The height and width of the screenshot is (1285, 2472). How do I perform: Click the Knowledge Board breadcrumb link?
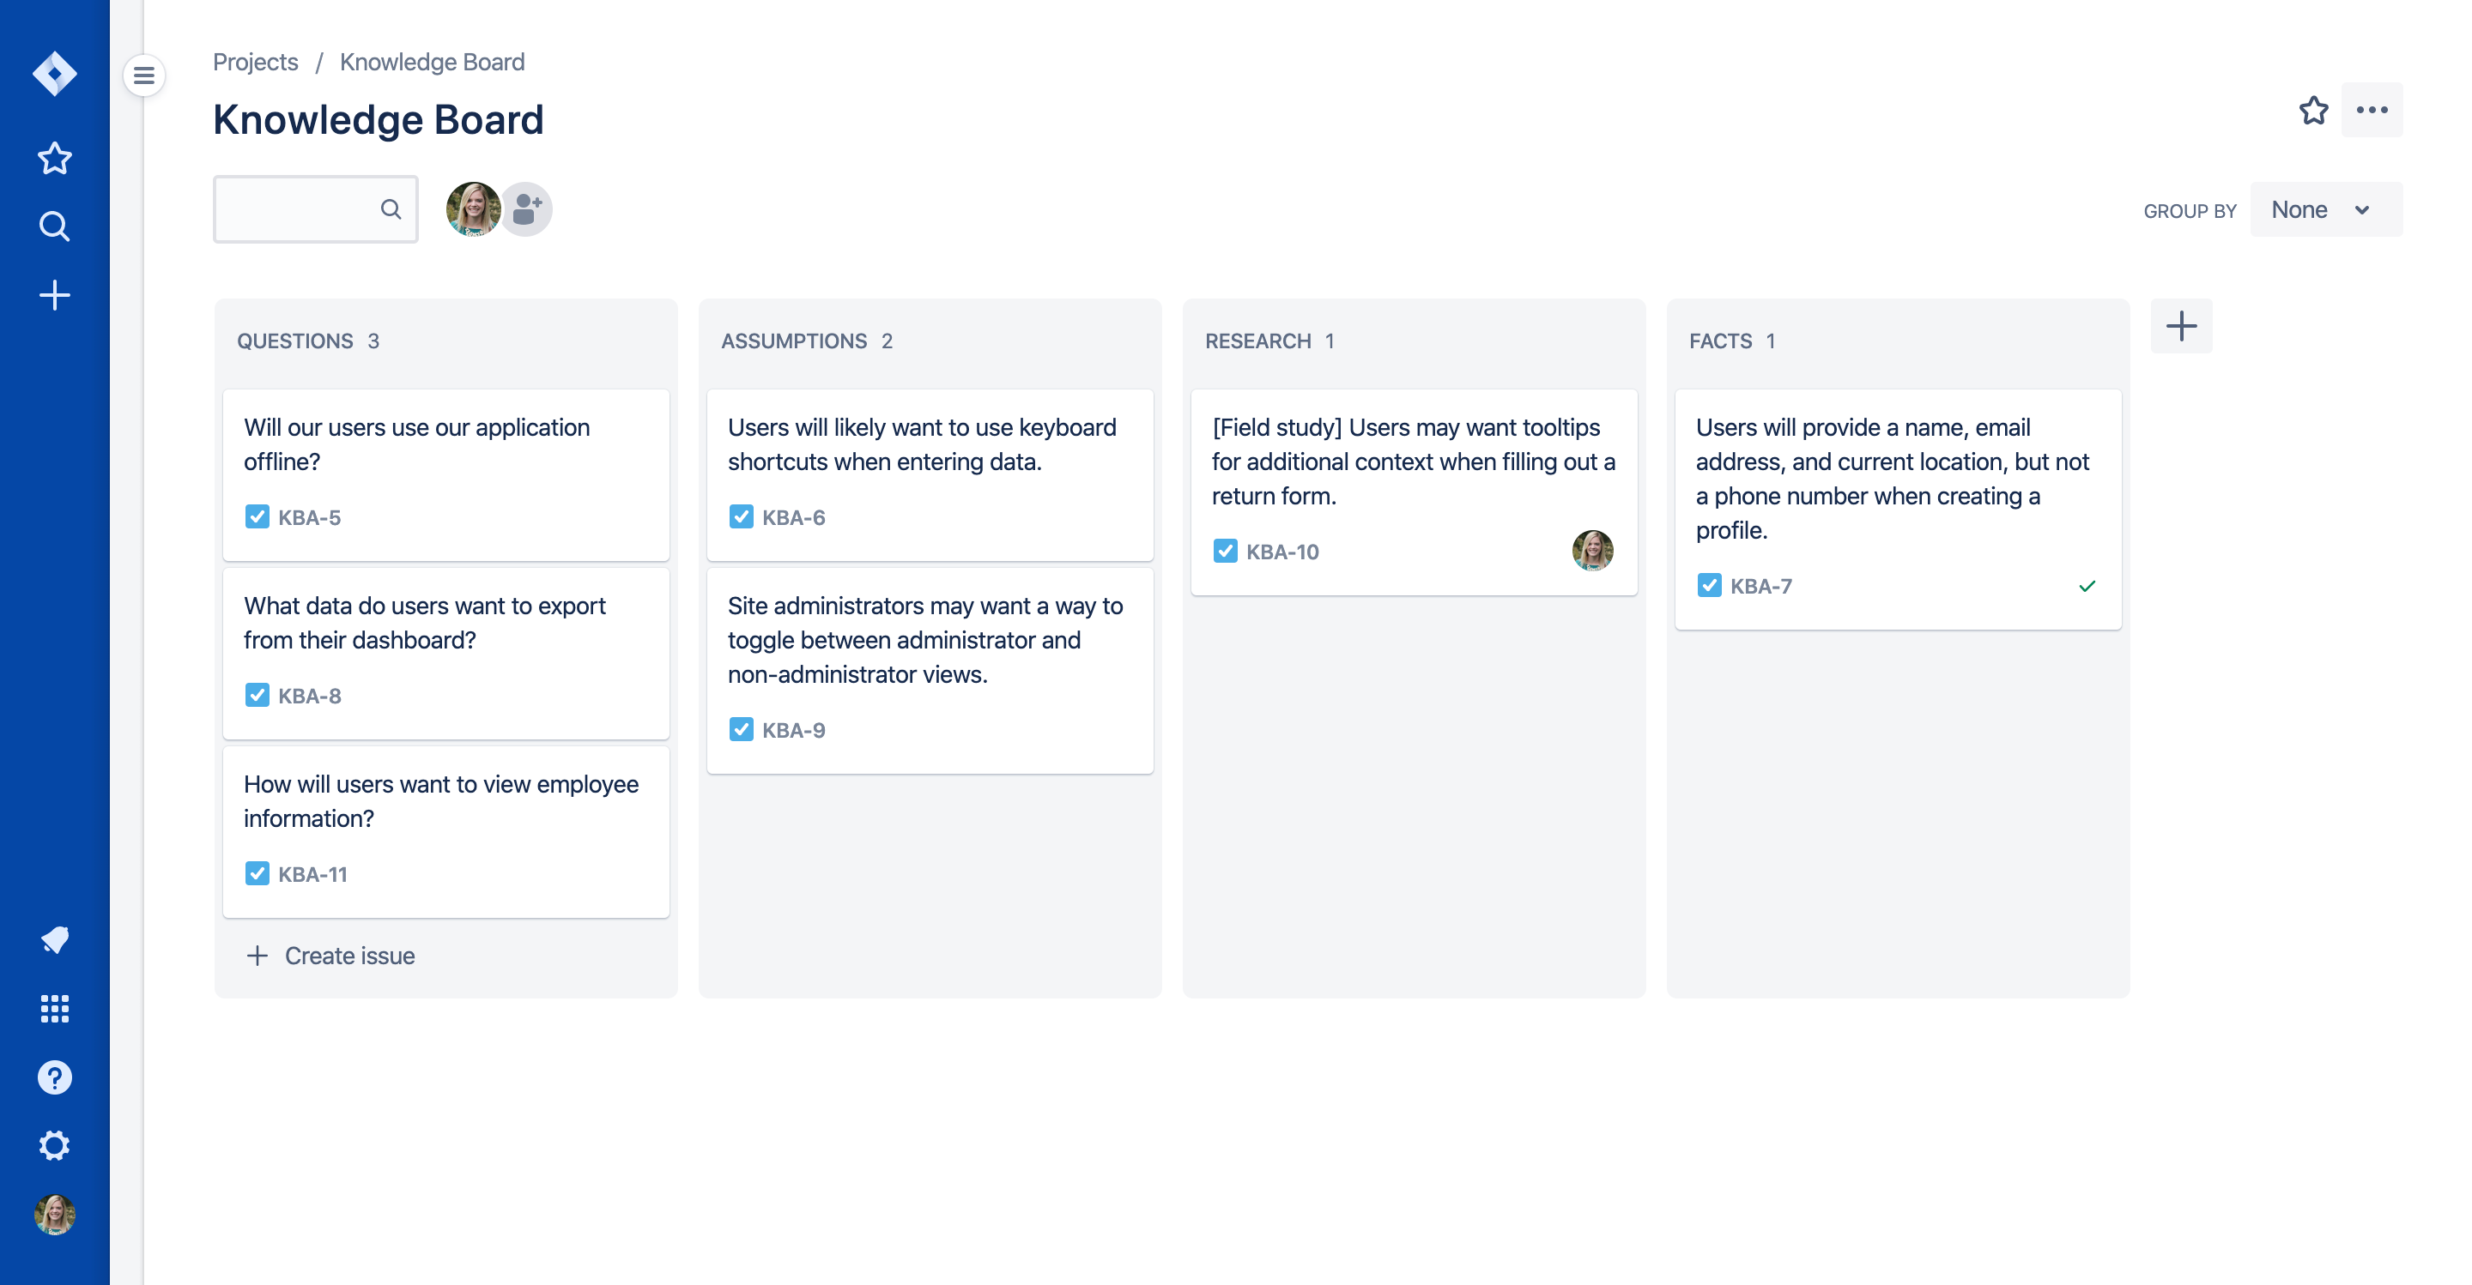(432, 63)
